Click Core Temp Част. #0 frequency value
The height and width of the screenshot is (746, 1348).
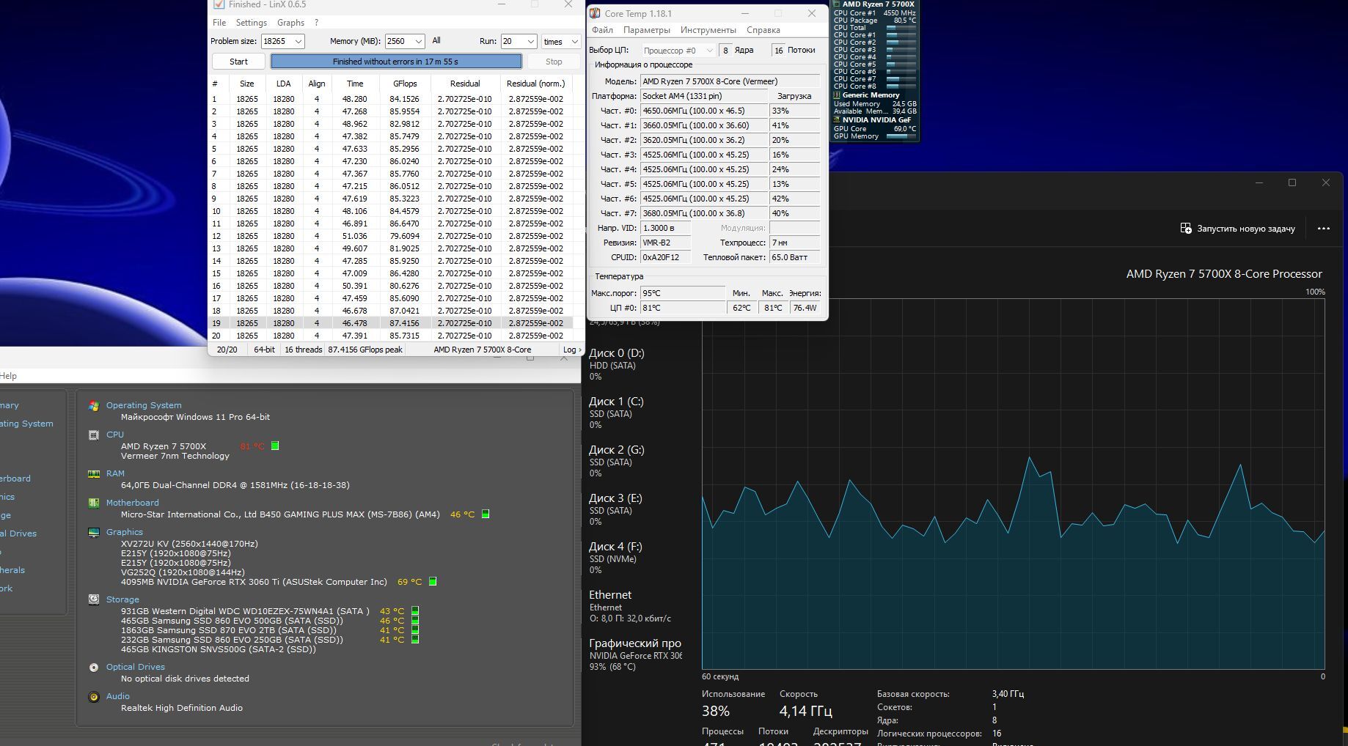(x=703, y=111)
